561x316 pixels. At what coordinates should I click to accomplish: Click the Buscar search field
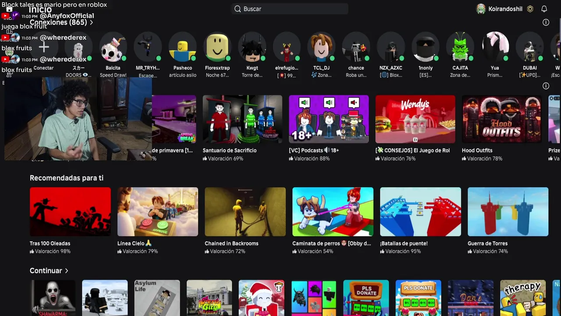coord(290,9)
